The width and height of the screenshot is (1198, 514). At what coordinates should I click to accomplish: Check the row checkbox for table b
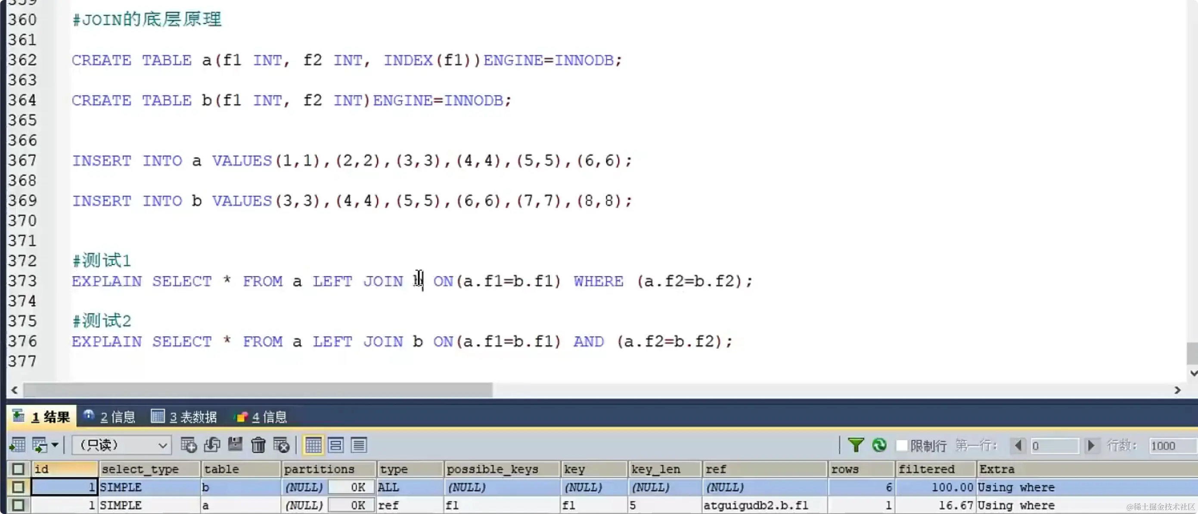pyautogui.click(x=18, y=487)
